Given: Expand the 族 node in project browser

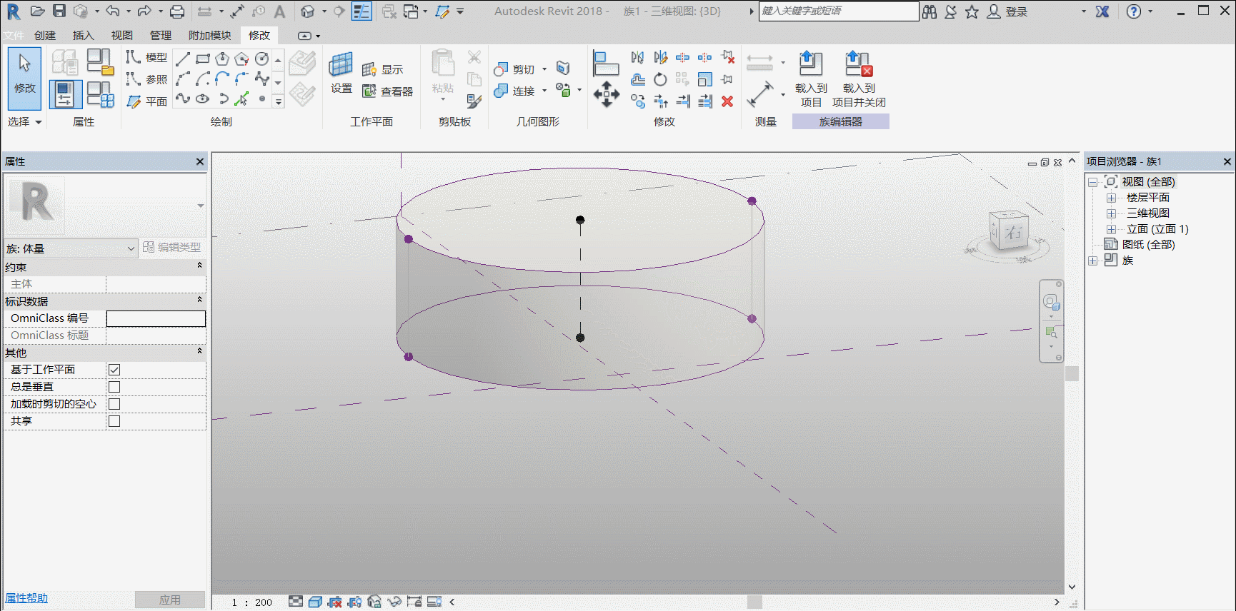Looking at the screenshot, I should pyautogui.click(x=1092, y=261).
